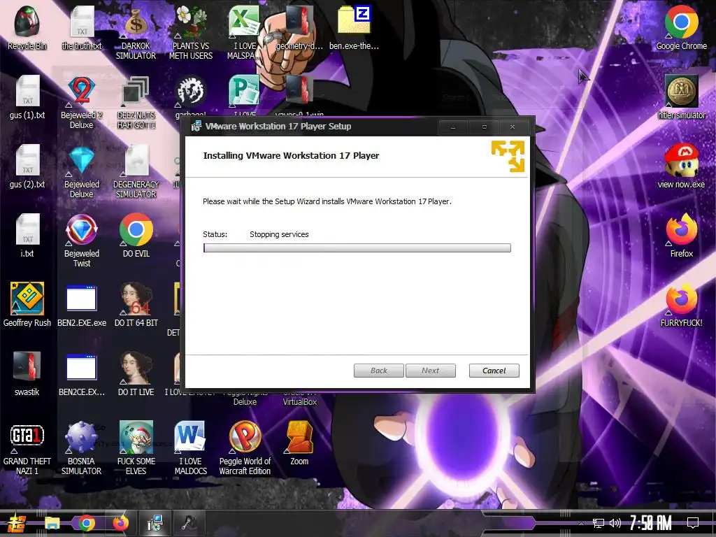The image size is (716, 537).
Task: Select the DO IT LIVE shortcut
Action: click(136, 374)
